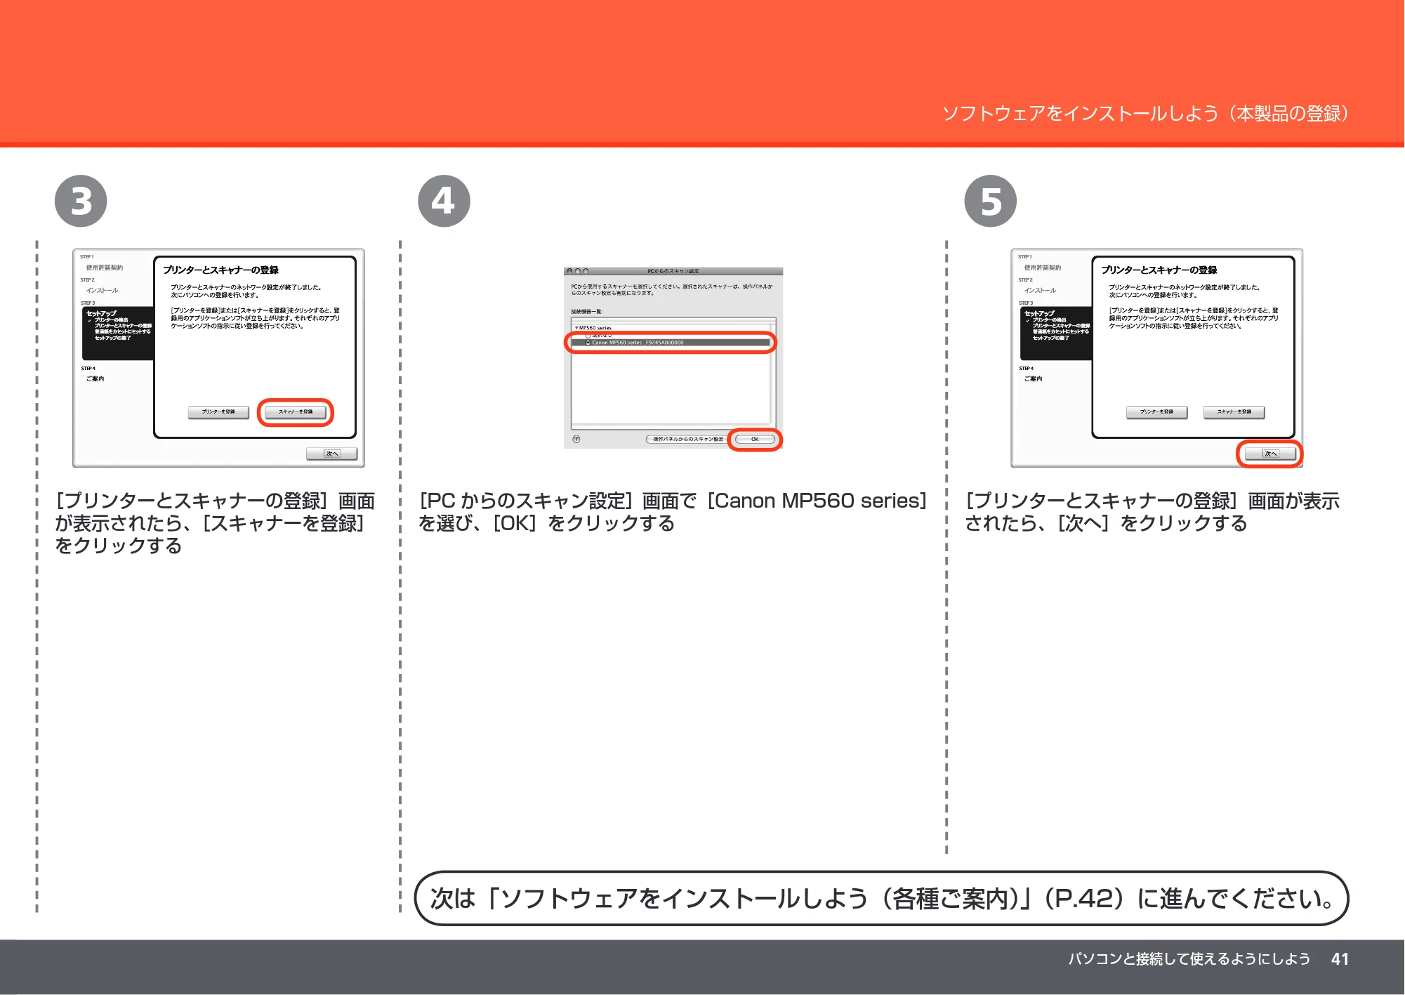
Task: Click ご案内 under STEP 4 in step 3 screenshot
Action: 95,378
